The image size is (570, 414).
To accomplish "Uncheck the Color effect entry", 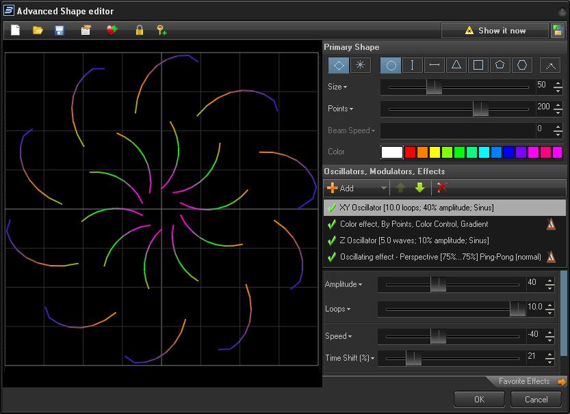I will click(x=332, y=224).
